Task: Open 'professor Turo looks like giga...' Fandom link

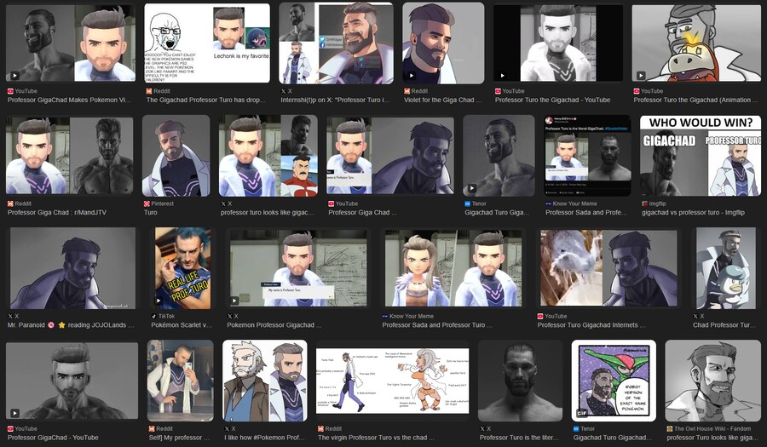Action: click(712, 438)
